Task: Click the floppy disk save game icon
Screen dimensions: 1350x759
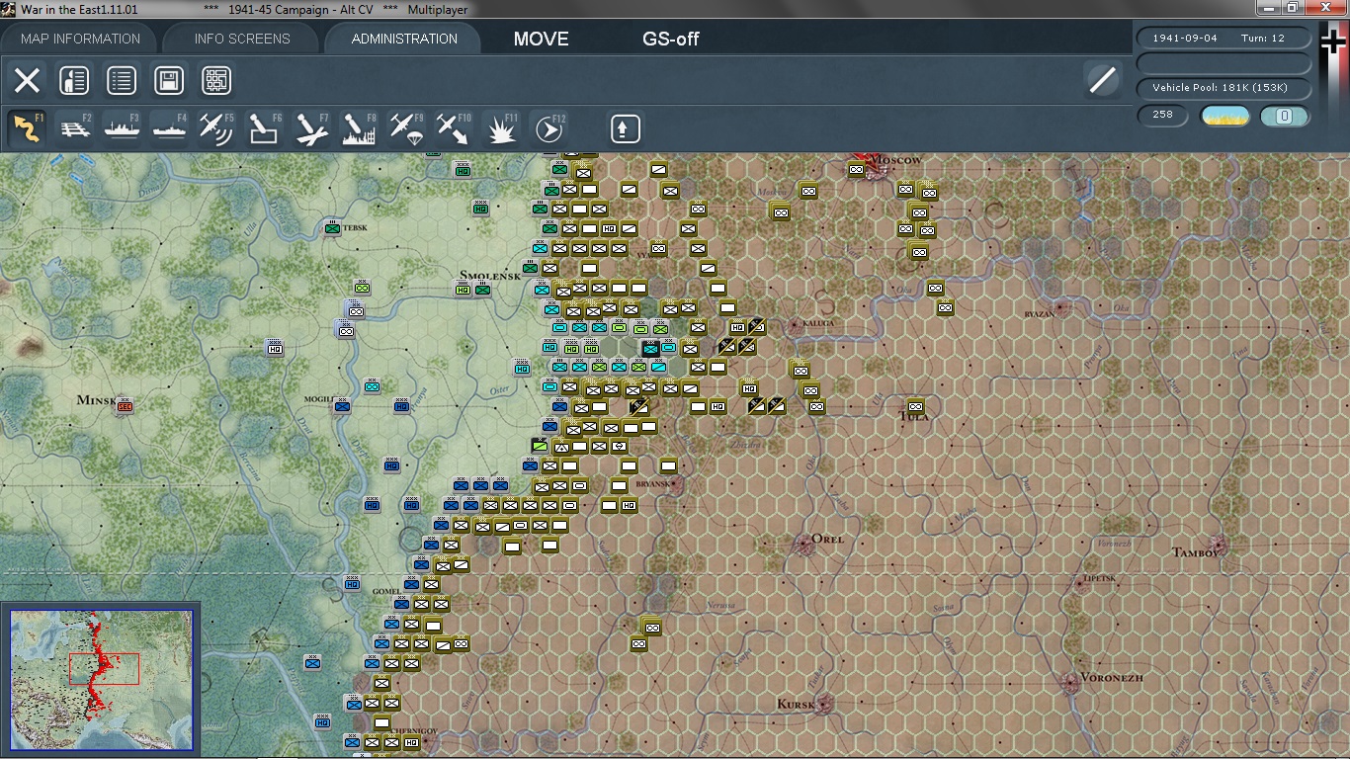Action: (169, 81)
